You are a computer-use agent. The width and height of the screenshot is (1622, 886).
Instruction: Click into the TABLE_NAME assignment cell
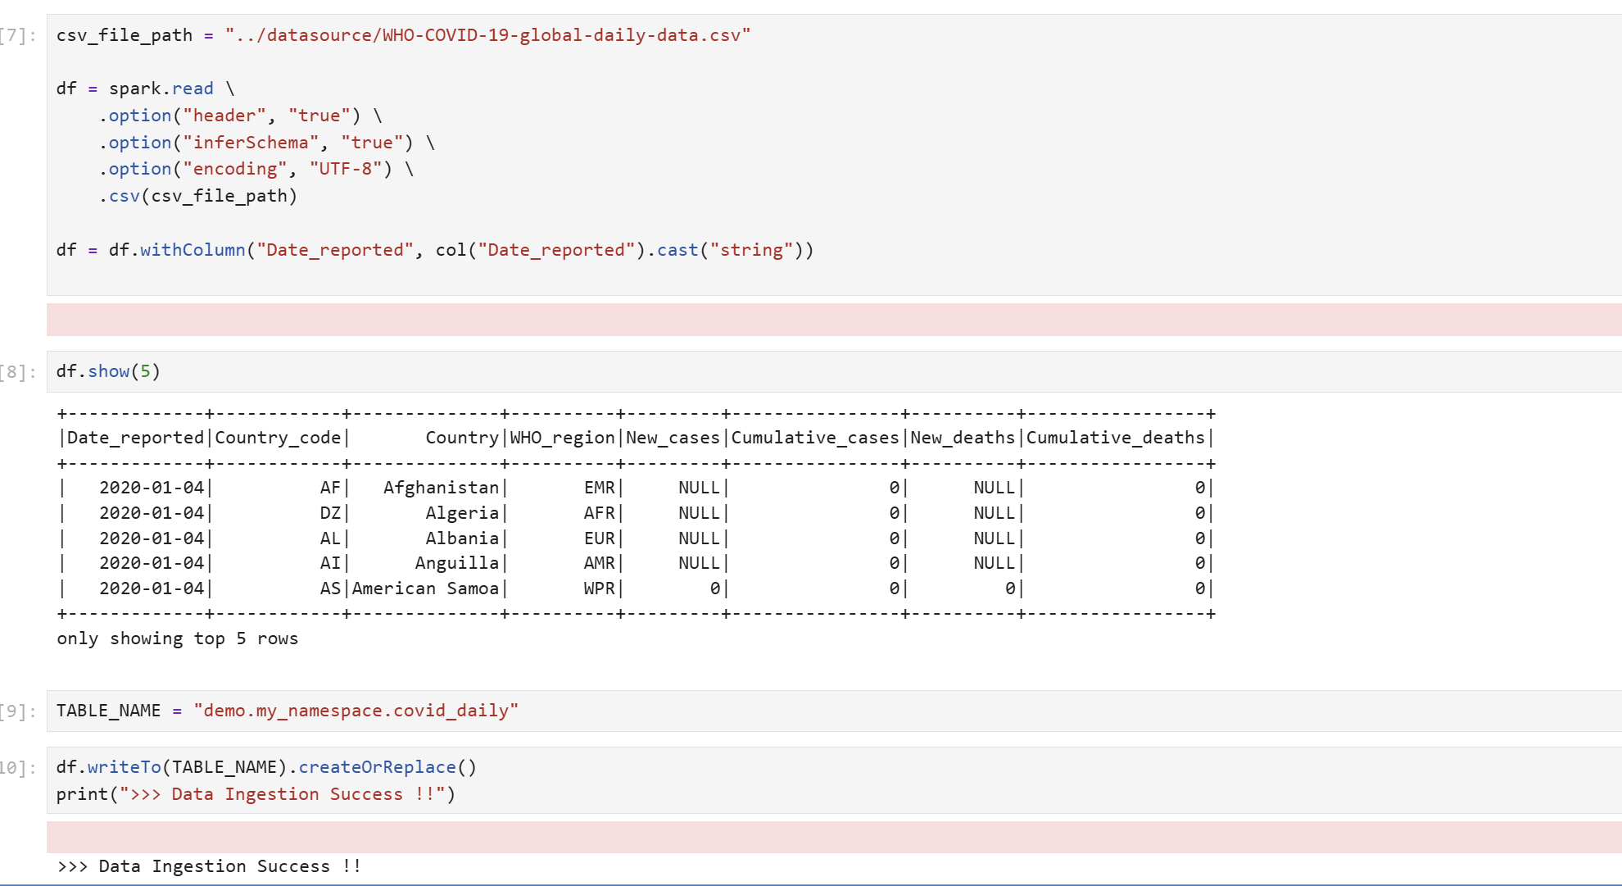click(x=287, y=711)
